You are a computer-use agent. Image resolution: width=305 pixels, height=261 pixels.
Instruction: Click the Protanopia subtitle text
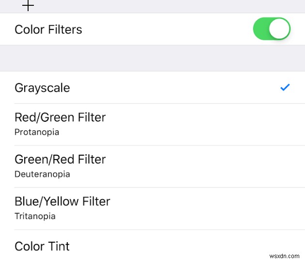pyautogui.click(x=37, y=132)
